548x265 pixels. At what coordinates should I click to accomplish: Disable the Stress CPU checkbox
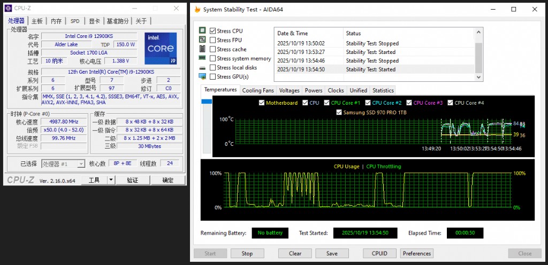[x=213, y=31]
